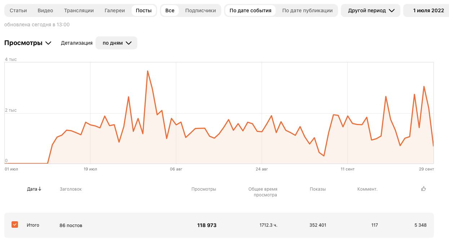Open the Трансляции tab
The image size is (449, 240).
point(79,10)
